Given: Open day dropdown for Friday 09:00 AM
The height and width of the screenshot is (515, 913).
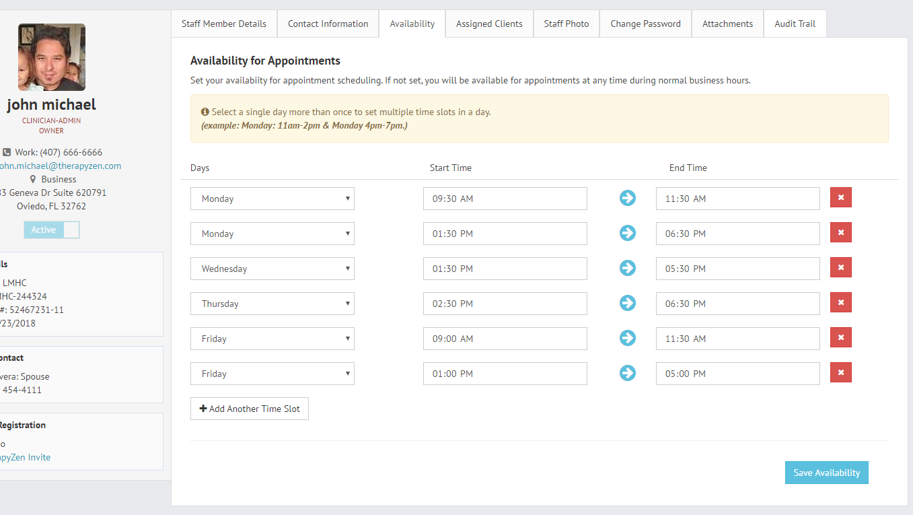Looking at the screenshot, I should point(272,339).
